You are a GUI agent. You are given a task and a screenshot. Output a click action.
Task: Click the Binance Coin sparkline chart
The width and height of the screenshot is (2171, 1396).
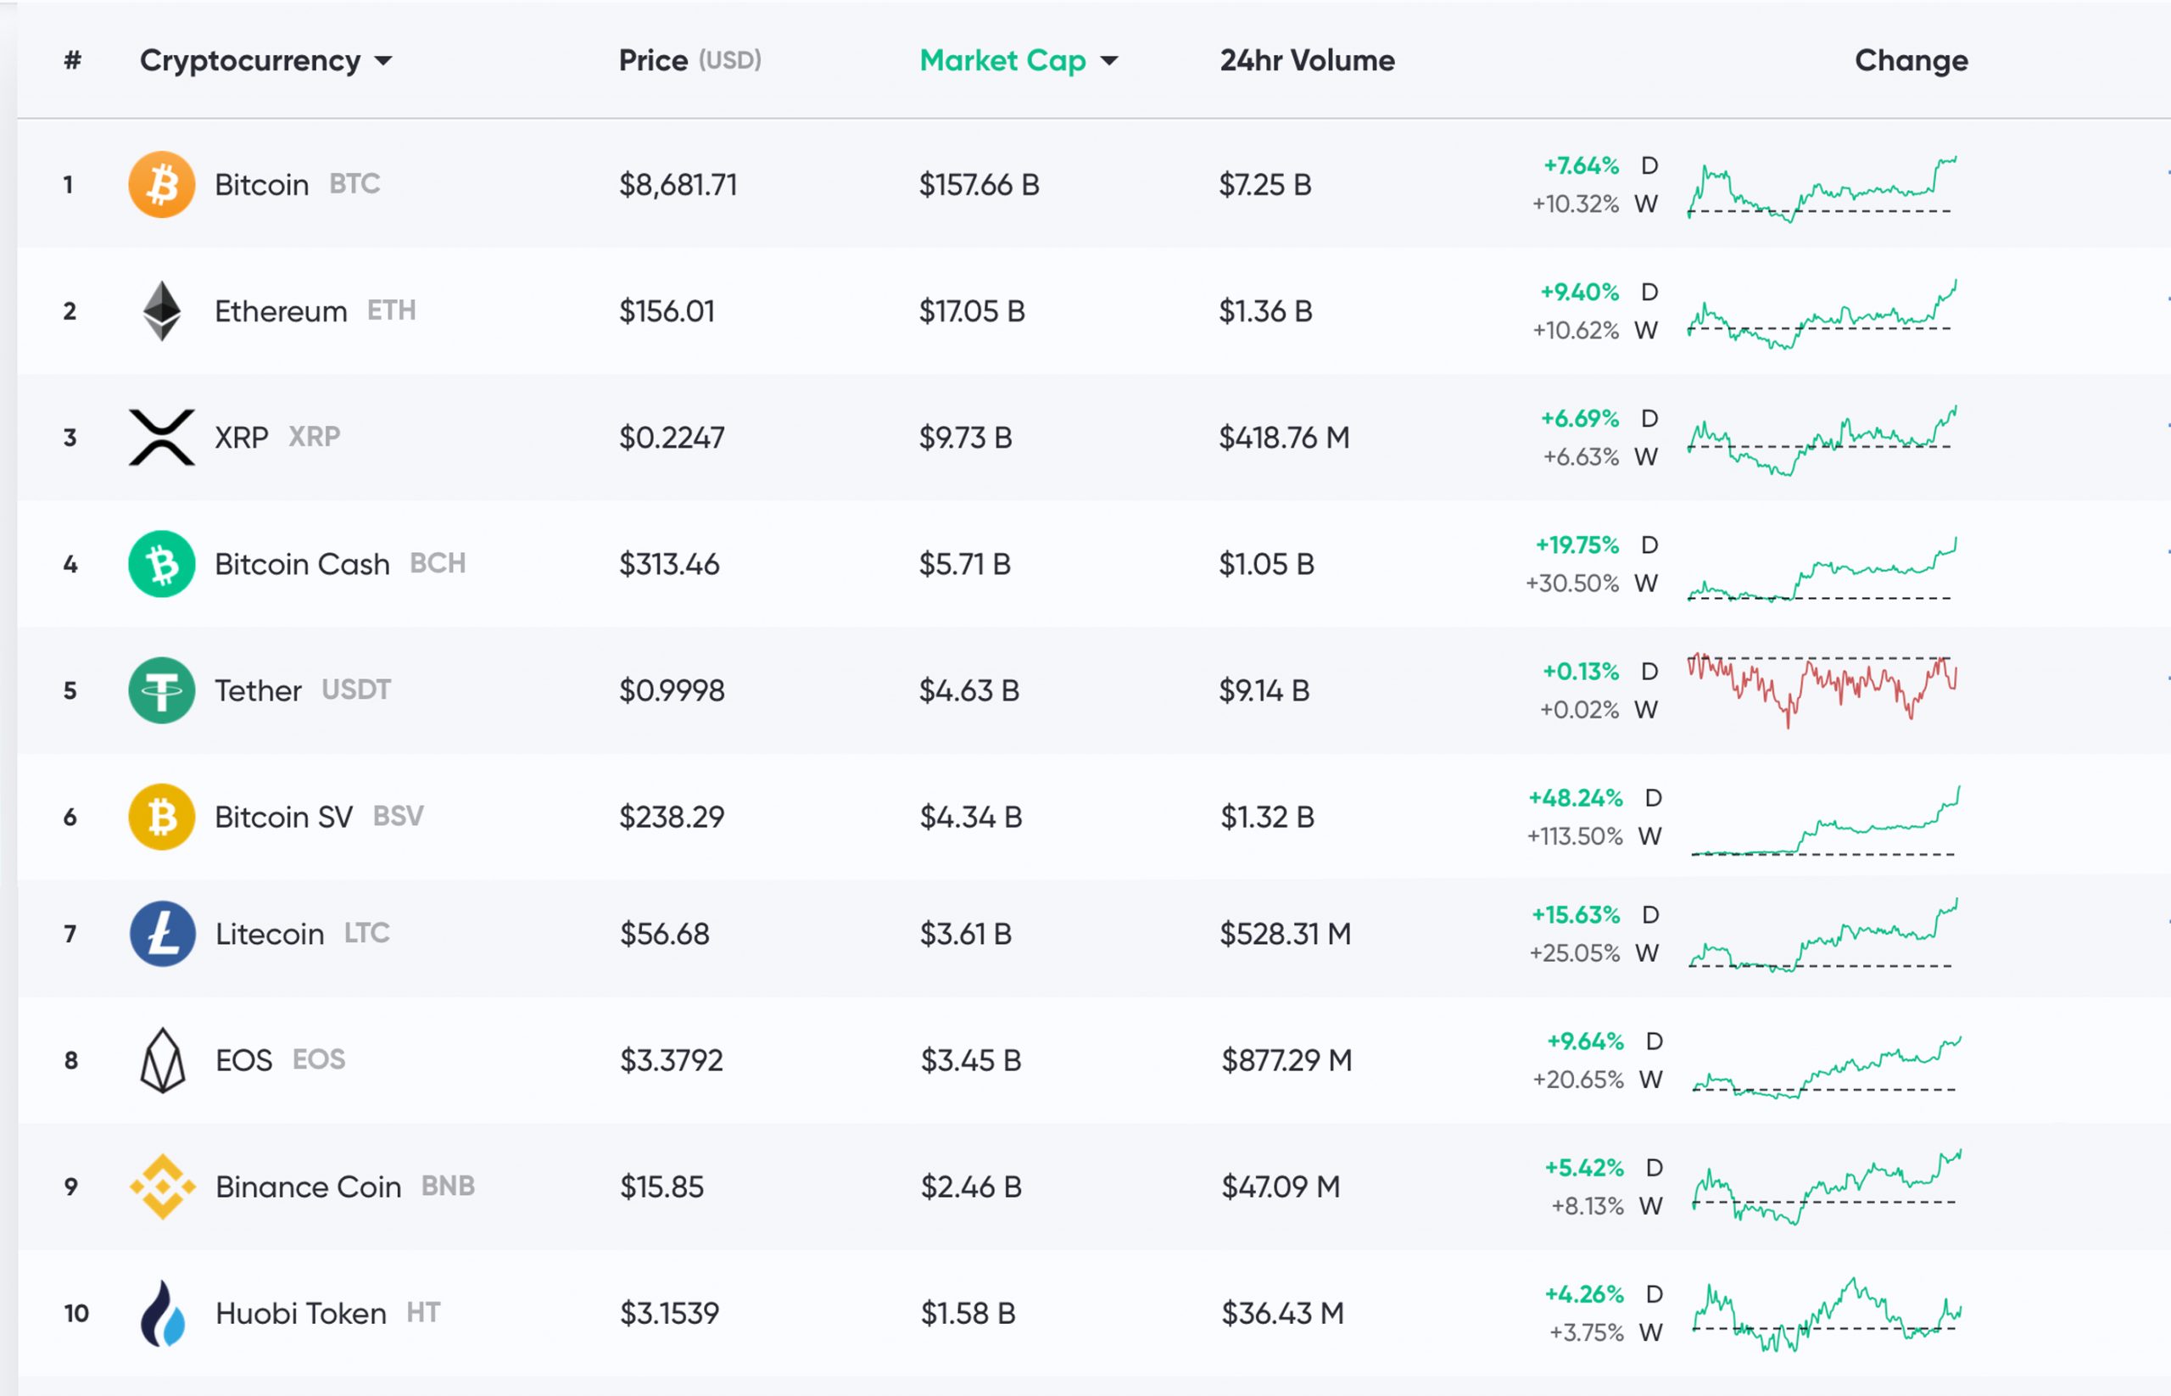[x=1826, y=1187]
